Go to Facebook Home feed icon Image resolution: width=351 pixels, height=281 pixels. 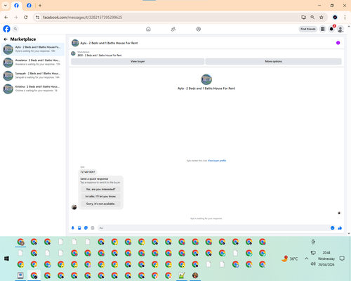148,29
